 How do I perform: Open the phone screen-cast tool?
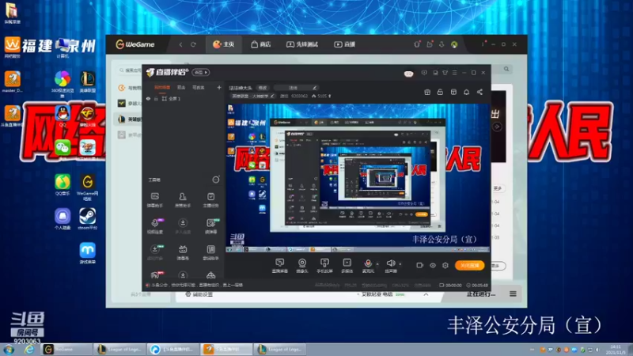point(324,266)
